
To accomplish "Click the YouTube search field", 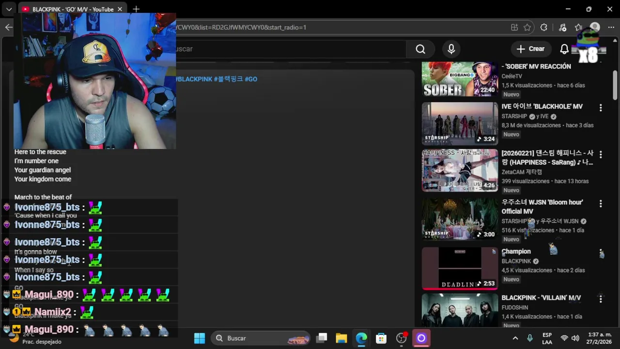I will coord(291,49).
